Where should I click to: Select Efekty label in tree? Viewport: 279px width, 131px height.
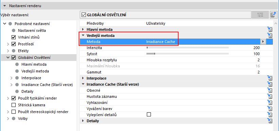click(x=23, y=51)
